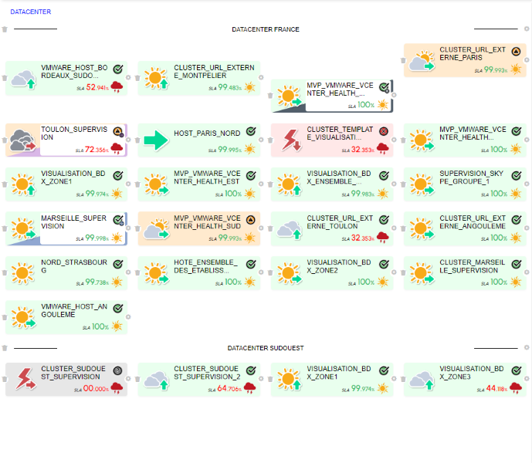Open the MARSEILLE_SUPERVISION tile title
Image resolution: width=532 pixels, height=463 pixels.
pyautogui.click(x=73, y=221)
